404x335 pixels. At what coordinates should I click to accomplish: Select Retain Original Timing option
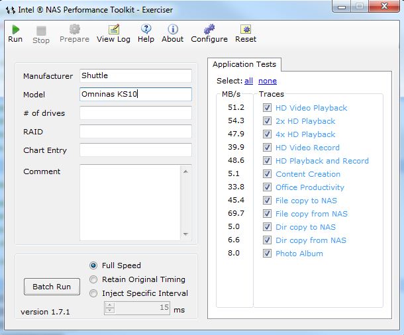click(93, 279)
